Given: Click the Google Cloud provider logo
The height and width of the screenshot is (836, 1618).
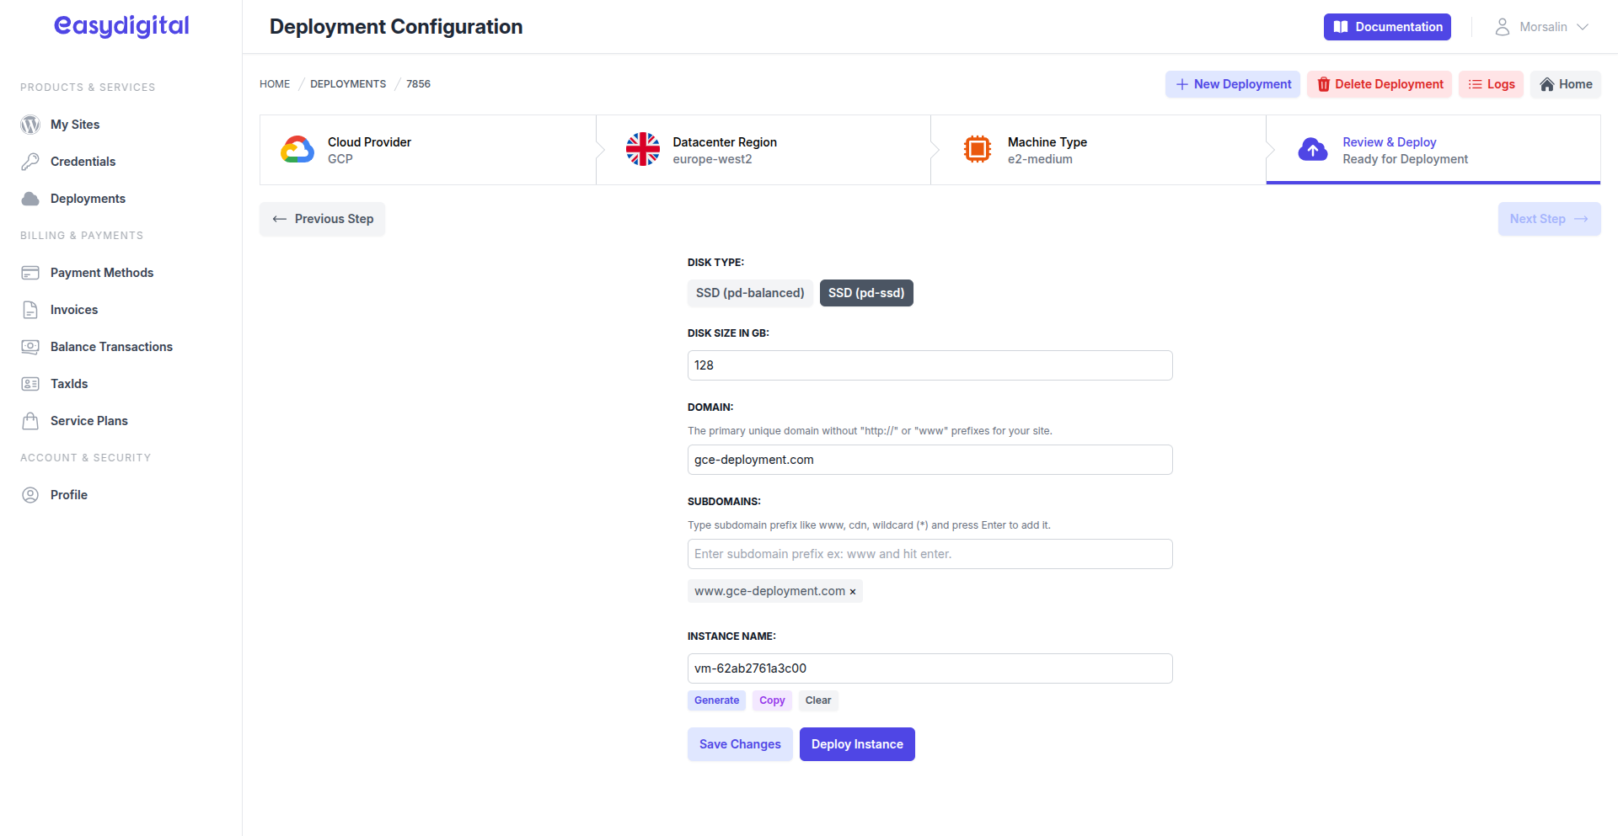Looking at the screenshot, I should [x=297, y=150].
